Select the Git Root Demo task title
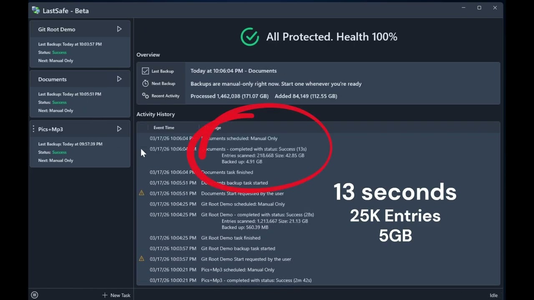This screenshot has width=534, height=300. pyautogui.click(x=57, y=29)
